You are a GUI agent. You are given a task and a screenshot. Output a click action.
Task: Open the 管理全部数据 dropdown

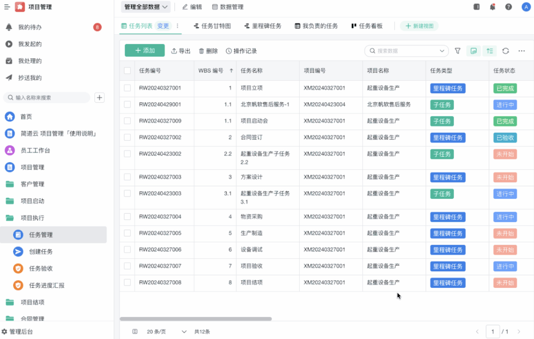coord(145,7)
